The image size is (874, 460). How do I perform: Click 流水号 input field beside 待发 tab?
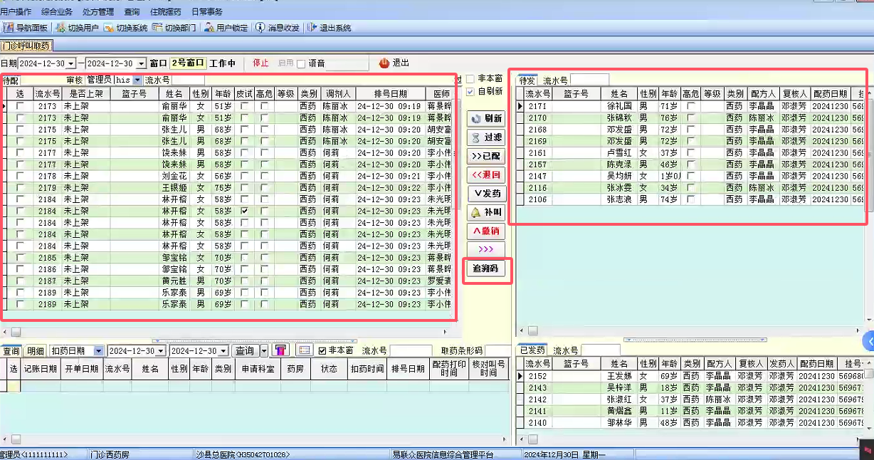pyautogui.click(x=589, y=80)
